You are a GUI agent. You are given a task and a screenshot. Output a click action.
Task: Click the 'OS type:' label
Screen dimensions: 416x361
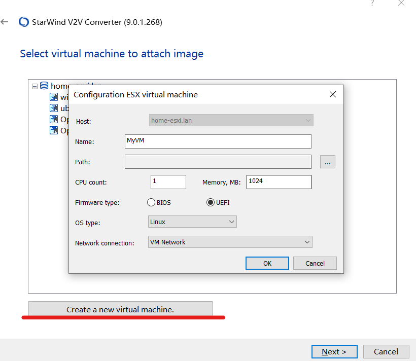point(88,223)
